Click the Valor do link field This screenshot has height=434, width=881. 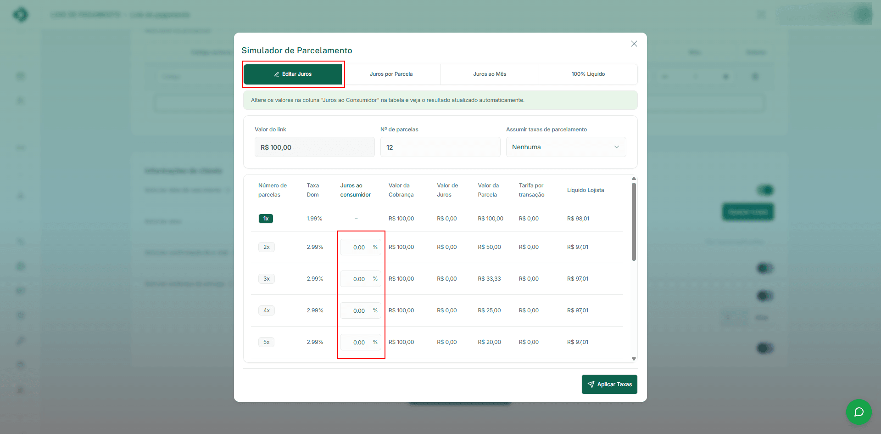coord(314,147)
